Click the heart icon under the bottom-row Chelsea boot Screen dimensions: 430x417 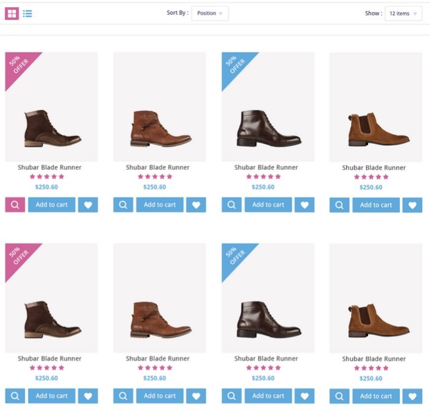pyautogui.click(x=412, y=396)
